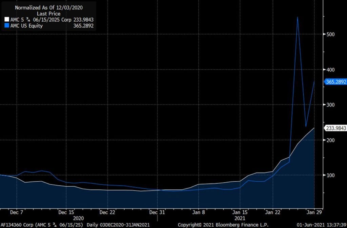Click the 2021 year label under the axis

pos(240,218)
